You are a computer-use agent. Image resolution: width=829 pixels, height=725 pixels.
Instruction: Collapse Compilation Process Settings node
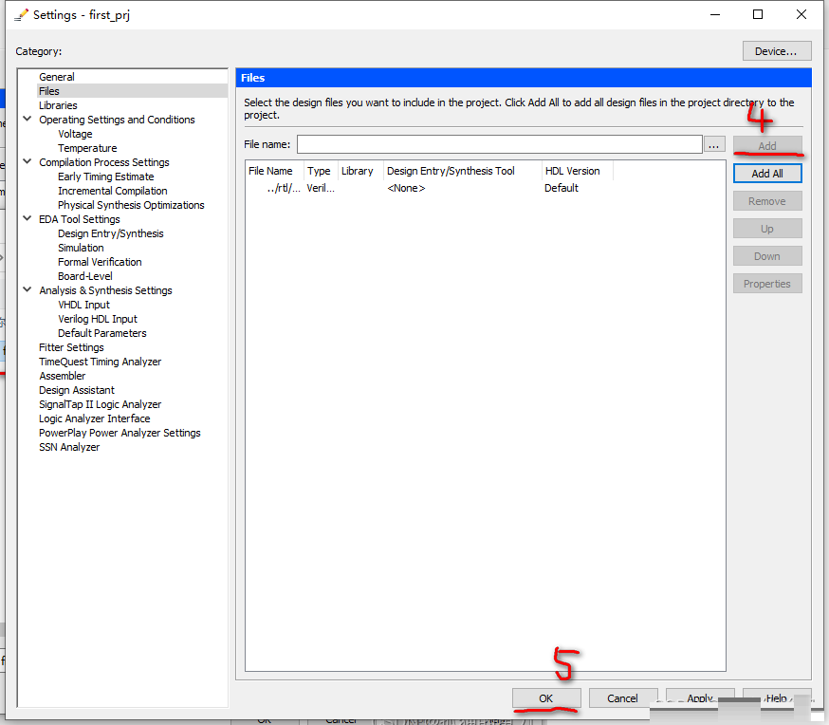coord(28,162)
